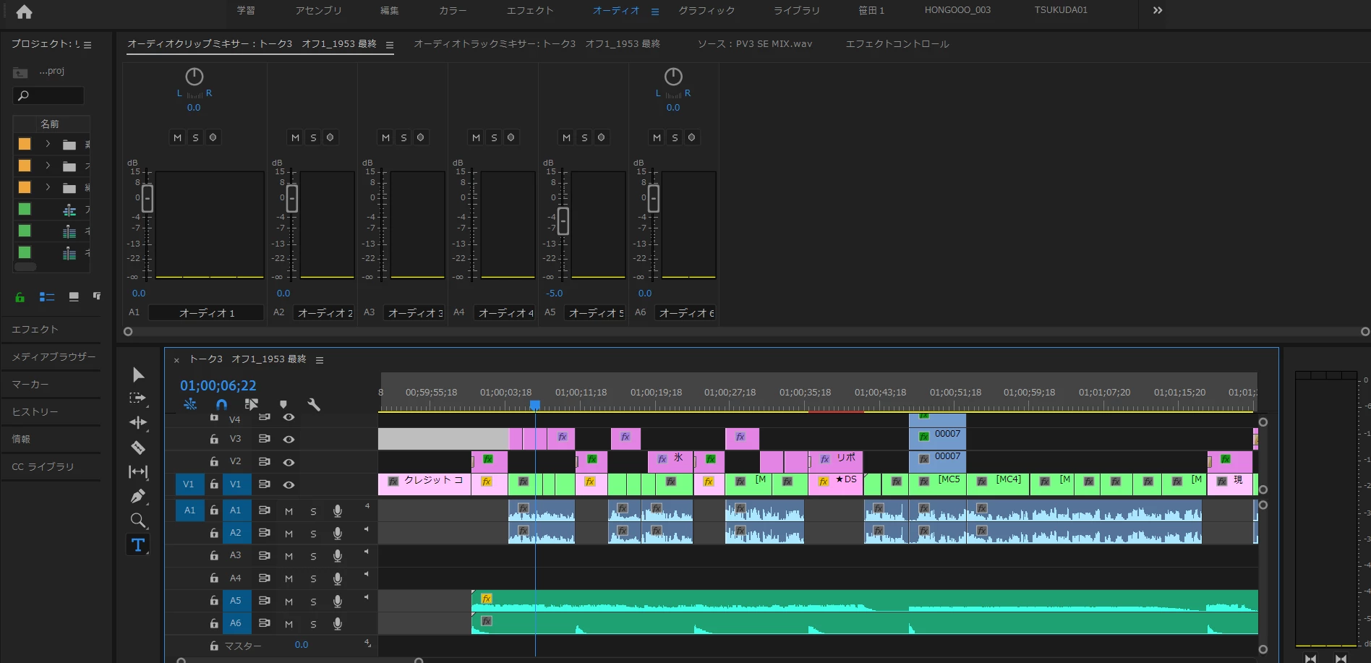Screen dimensions: 1371x663
Task: Toggle the Snap magnet in timeline
Action: pos(221,404)
